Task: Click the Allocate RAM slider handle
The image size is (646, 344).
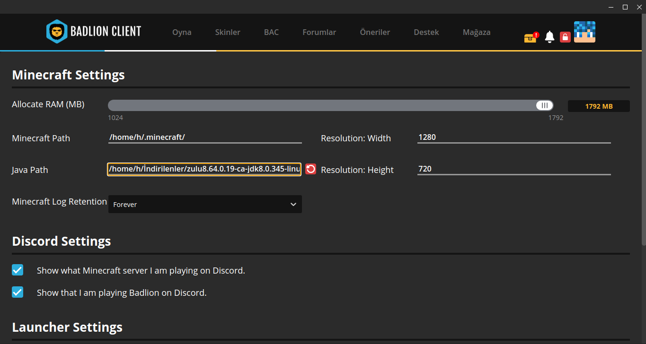Action: (545, 105)
